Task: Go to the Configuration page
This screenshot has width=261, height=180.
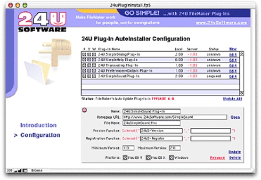Action: point(40,135)
